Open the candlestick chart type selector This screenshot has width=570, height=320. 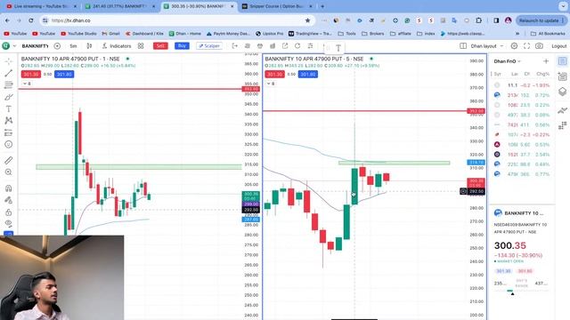(89, 46)
